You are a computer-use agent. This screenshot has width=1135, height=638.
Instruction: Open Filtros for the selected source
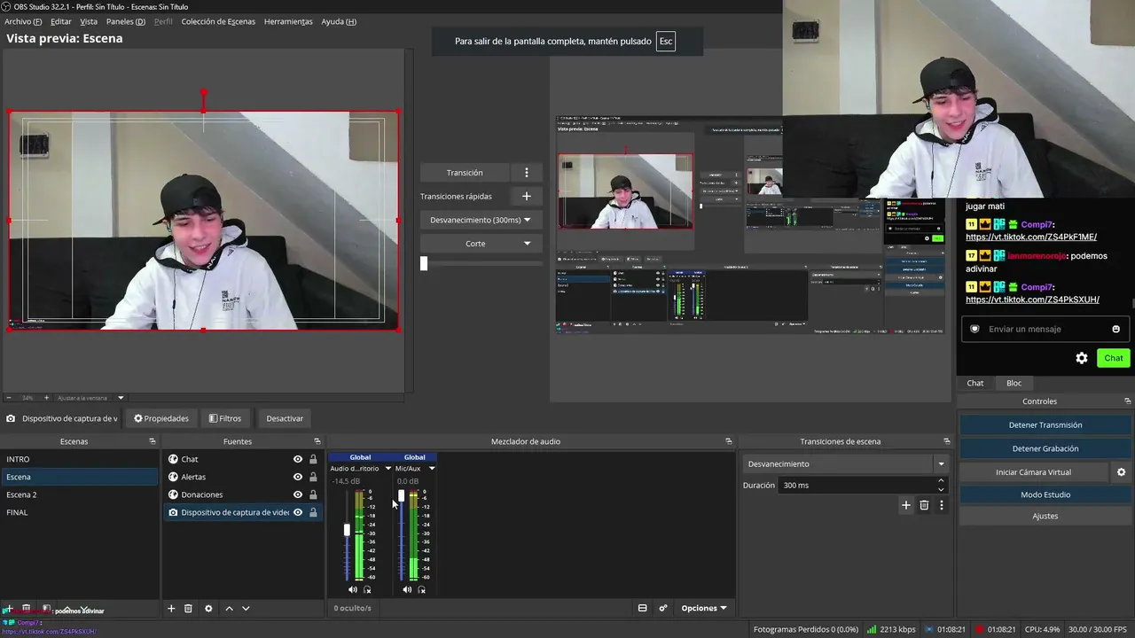click(225, 418)
